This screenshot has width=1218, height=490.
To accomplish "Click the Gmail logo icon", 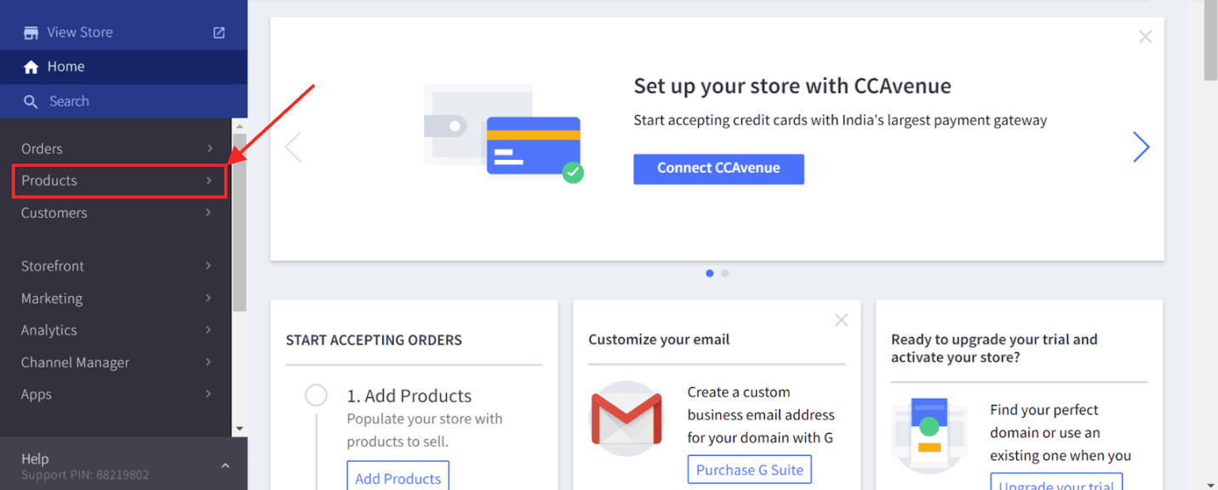I will tap(626, 419).
